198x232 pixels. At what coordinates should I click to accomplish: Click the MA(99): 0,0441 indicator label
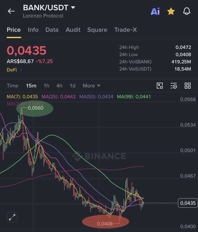[134, 97]
